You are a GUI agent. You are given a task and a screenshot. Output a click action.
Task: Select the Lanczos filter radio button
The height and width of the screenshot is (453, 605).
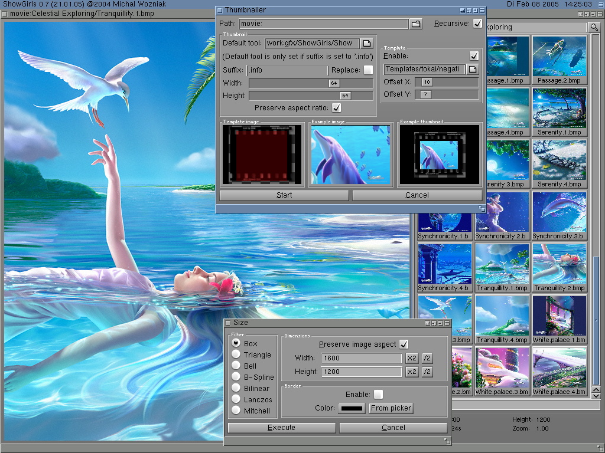[236, 399]
